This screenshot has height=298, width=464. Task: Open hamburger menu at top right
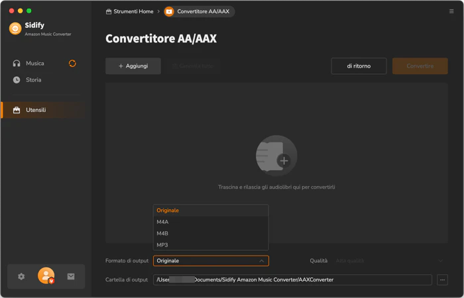pos(451,11)
